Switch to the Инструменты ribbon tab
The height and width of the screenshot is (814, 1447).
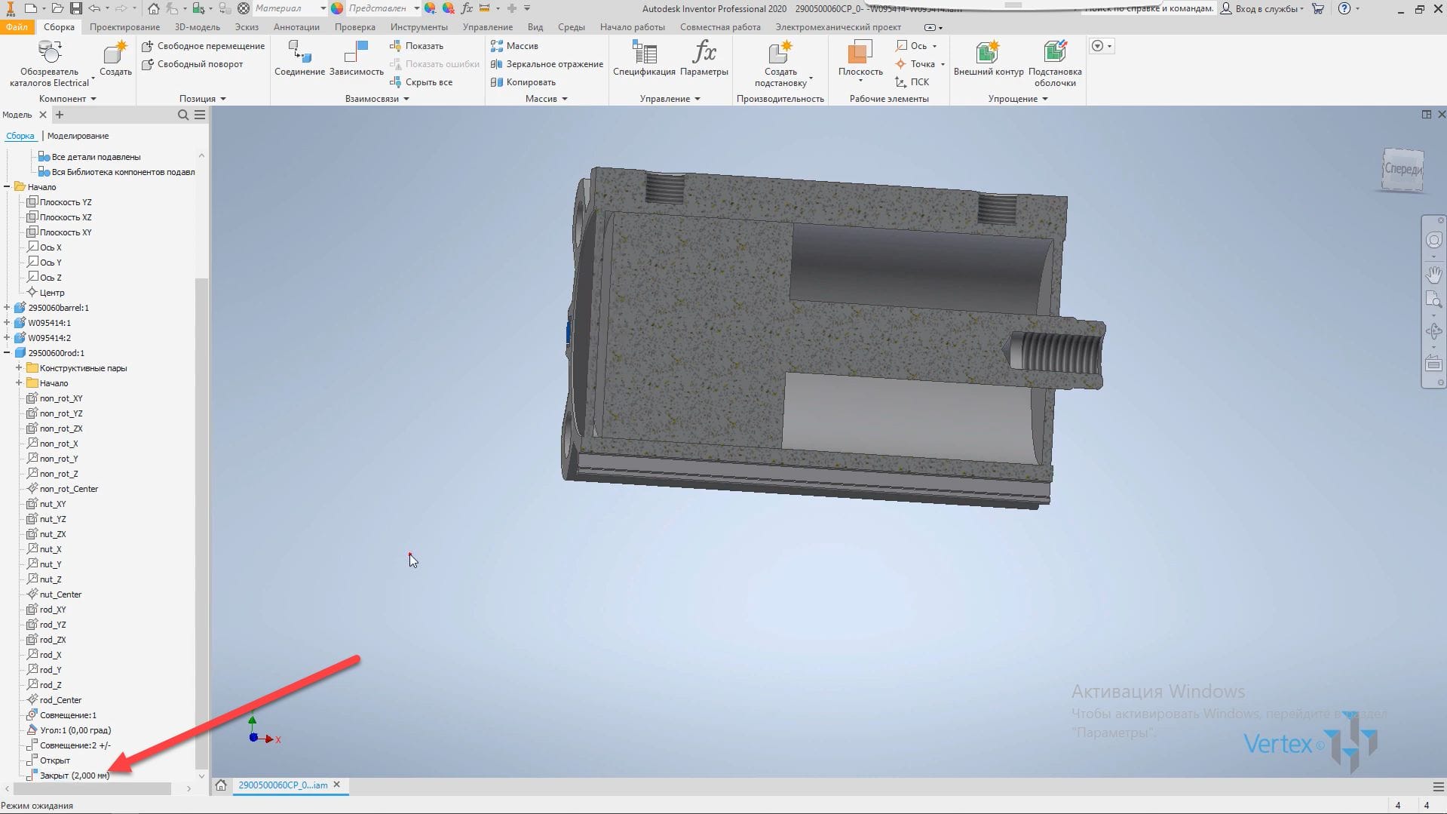pos(418,27)
